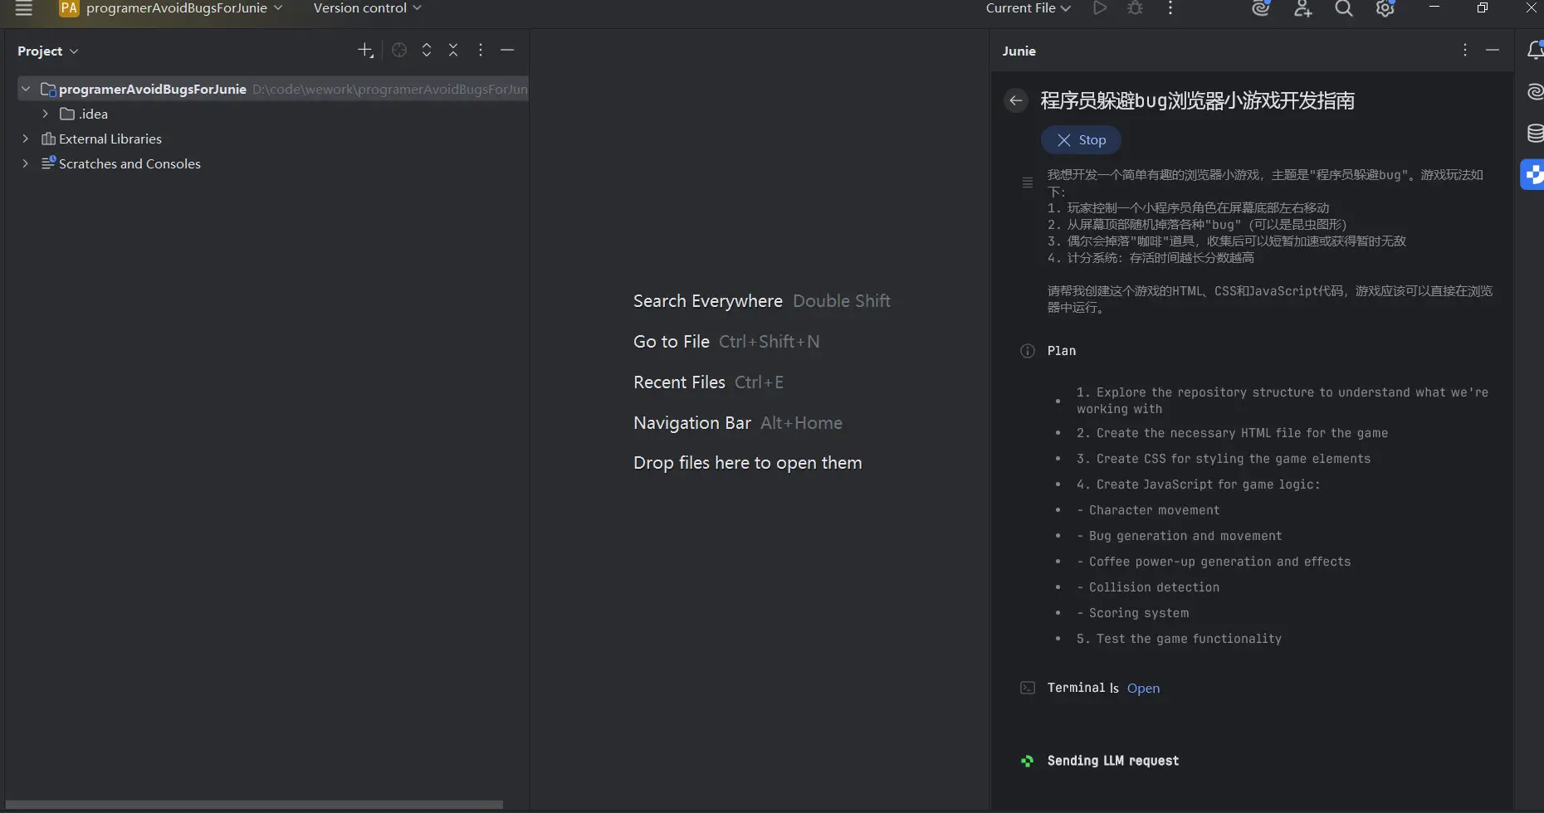Click the Junie panel title
This screenshot has height=813, width=1544.
1019,51
